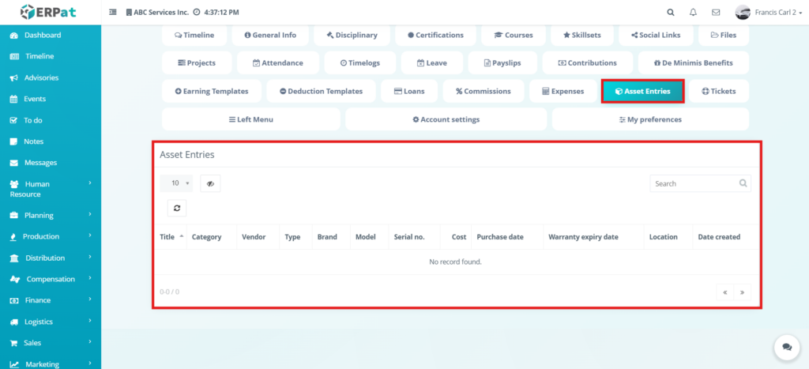Toggle column visibility eye button
This screenshot has width=809, height=369.
tap(210, 183)
